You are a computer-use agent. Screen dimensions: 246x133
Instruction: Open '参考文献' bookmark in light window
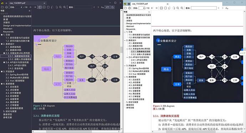(130, 108)
